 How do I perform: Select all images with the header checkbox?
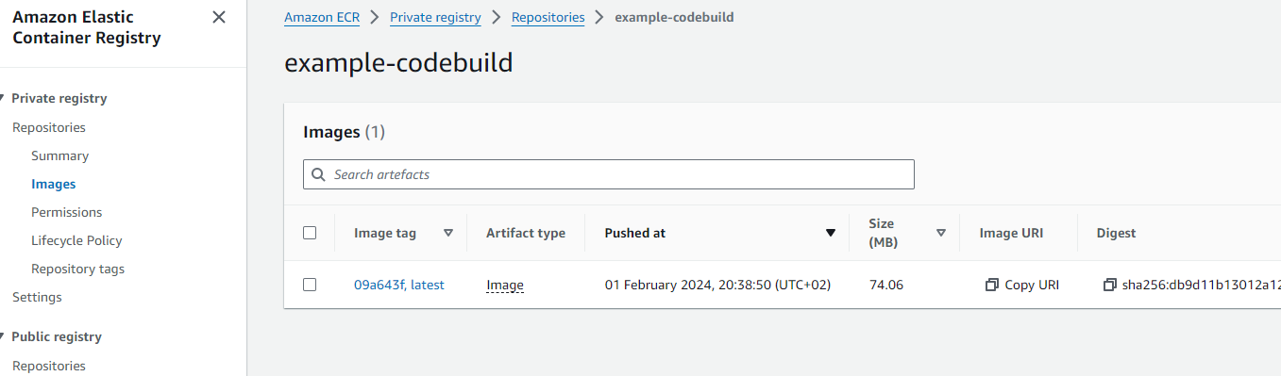[x=310, y=233]
